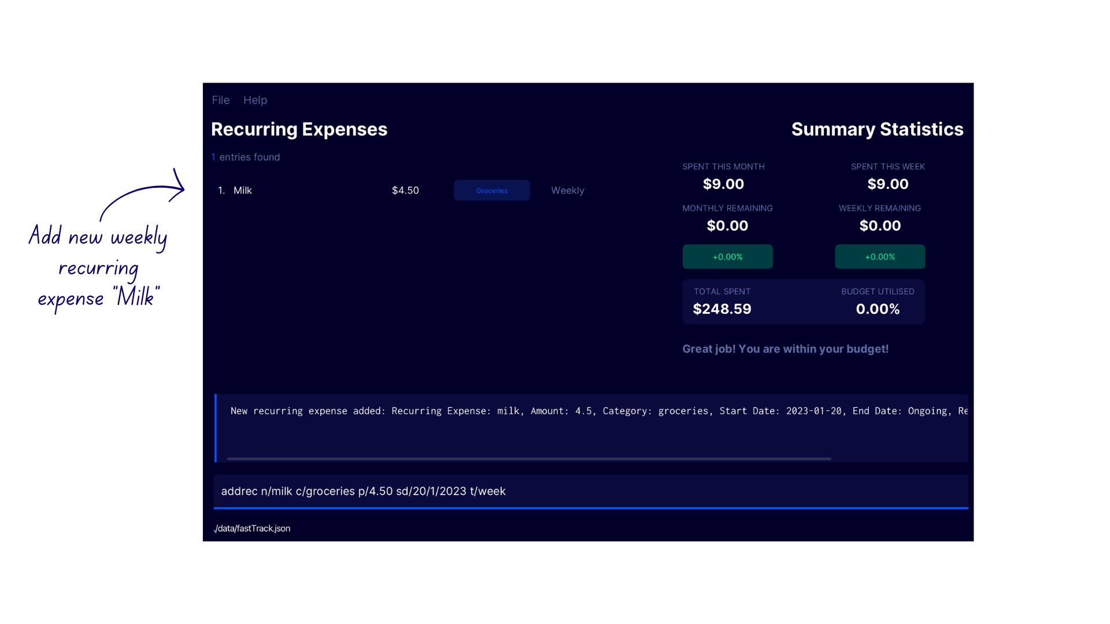This screenshot has width=1110, height=624.
Task: Click the result message horizontal scrollbar
Action: pyautogui.click(x=528, y=459)
